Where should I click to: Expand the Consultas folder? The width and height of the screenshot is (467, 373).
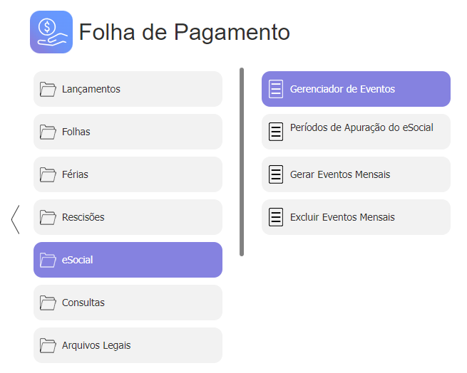pos(128,303)
